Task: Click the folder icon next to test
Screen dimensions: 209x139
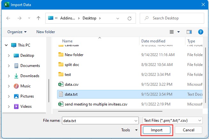Action: point(61,74)
